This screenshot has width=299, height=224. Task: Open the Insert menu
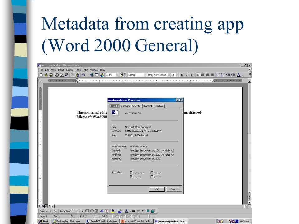click(61, 70)
